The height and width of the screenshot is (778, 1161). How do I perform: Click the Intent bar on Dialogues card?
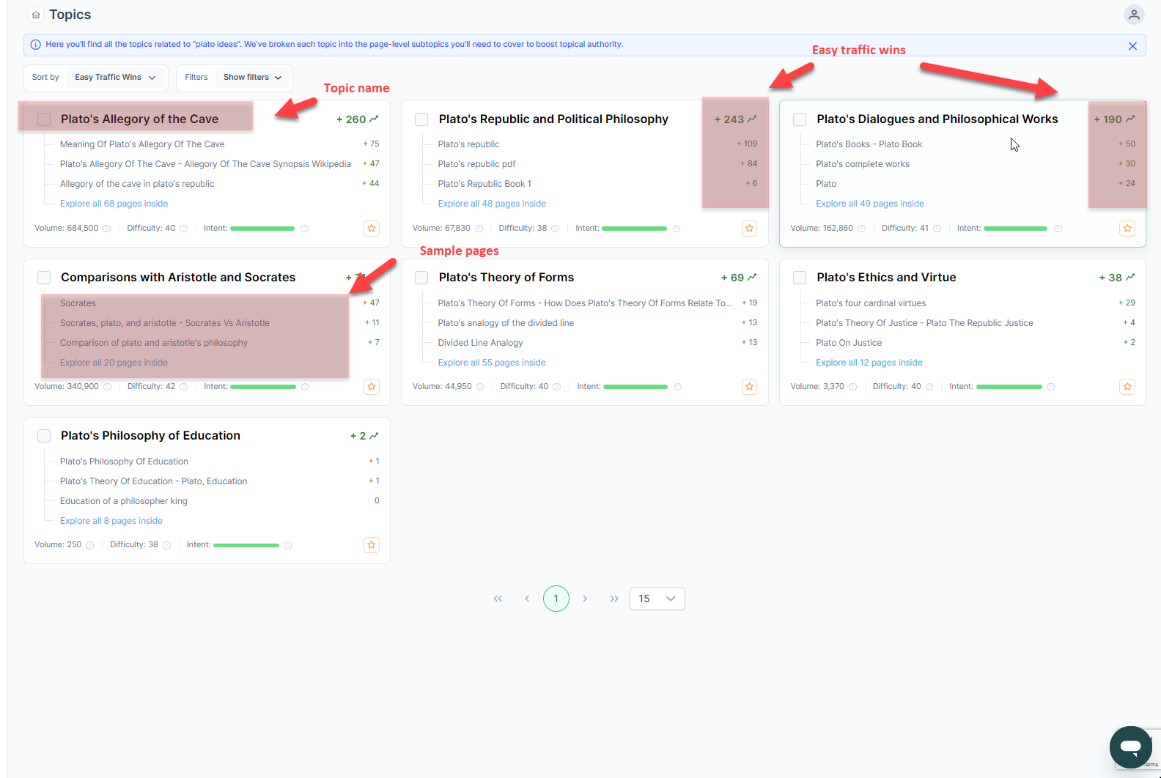(1015, 229)
